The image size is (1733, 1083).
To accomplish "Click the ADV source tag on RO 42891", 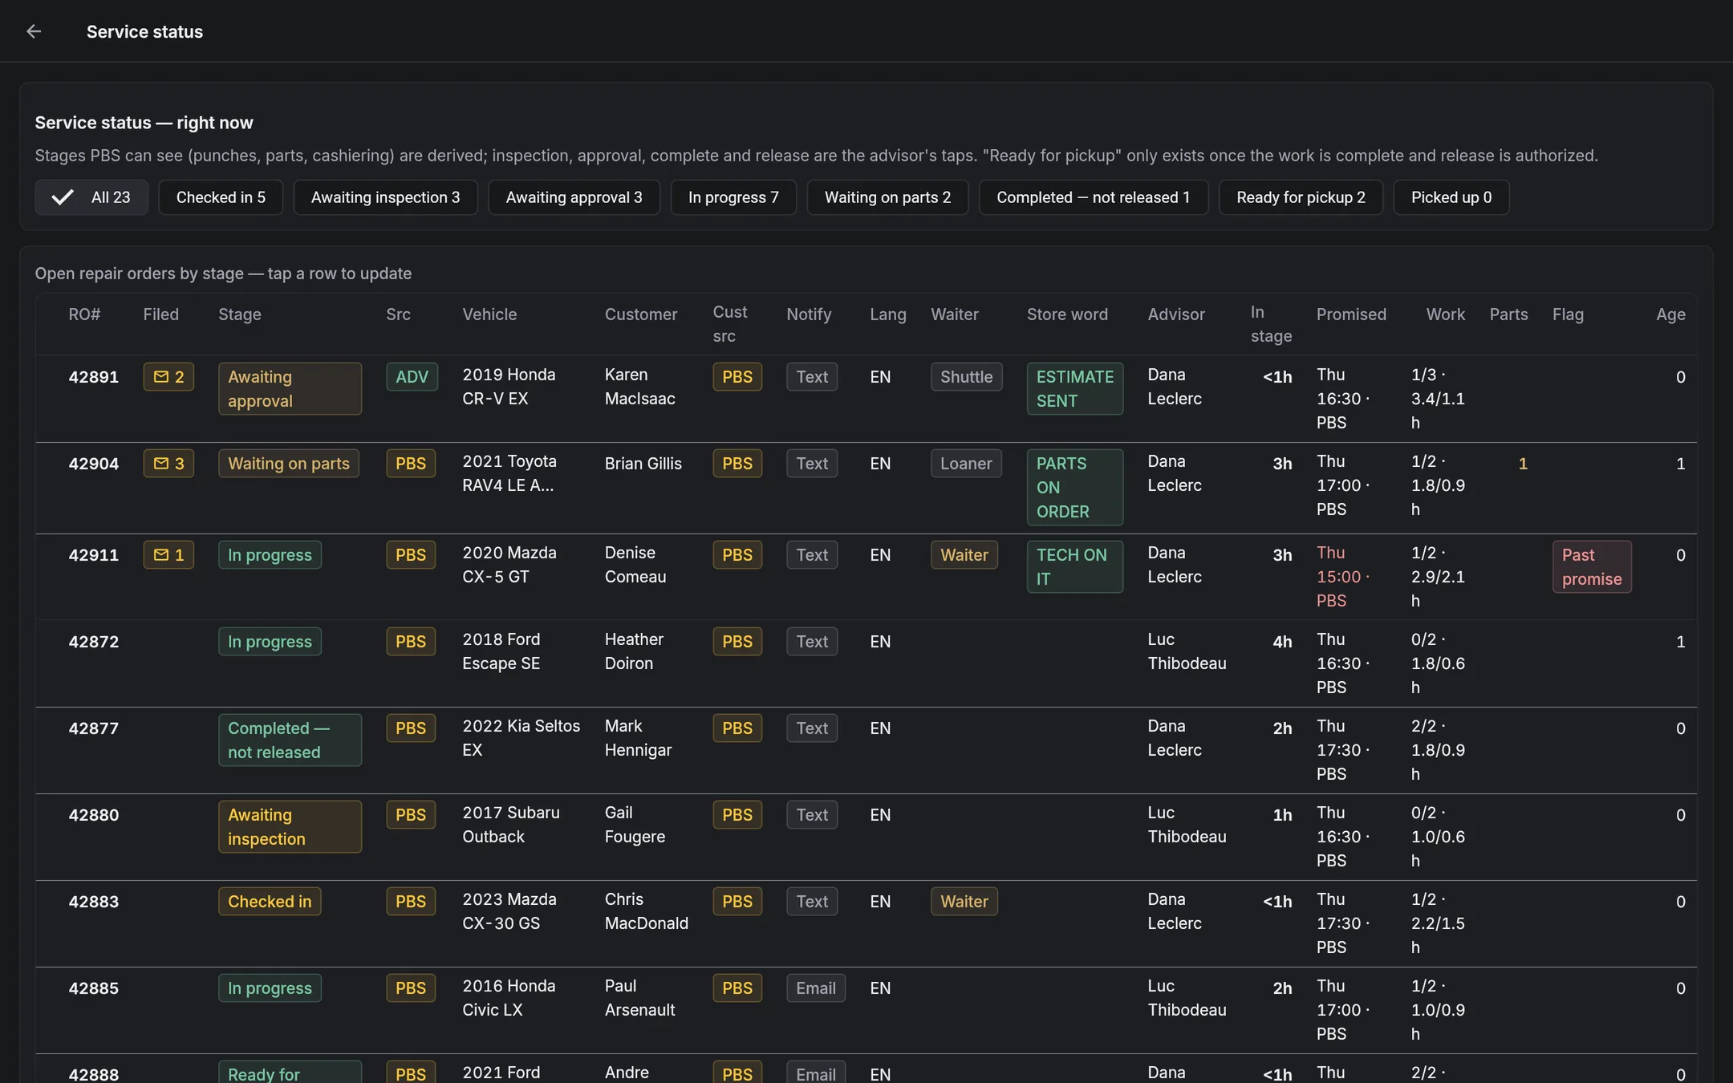I will coord(412,377).
